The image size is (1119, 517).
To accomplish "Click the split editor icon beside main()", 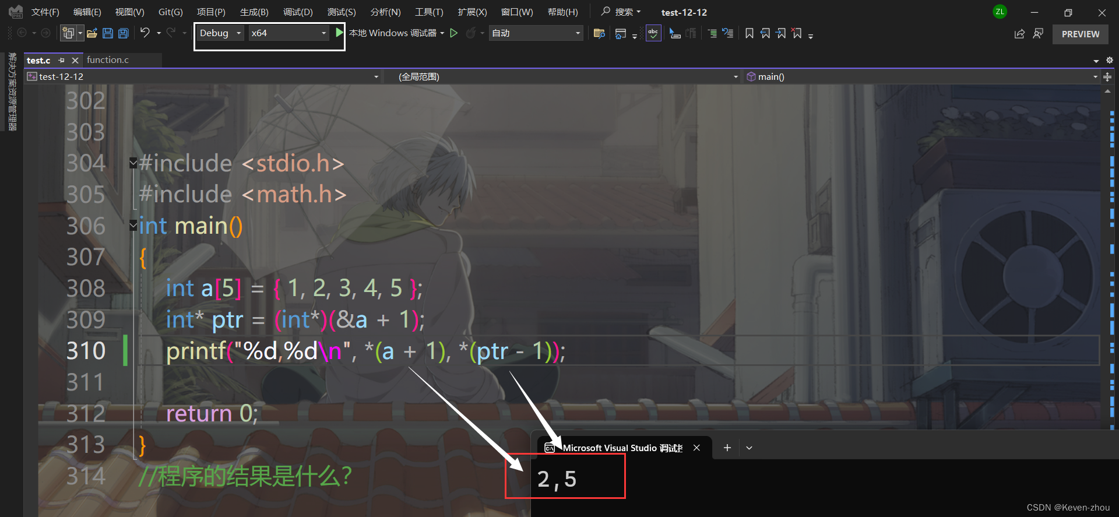I will [1107, 76].
